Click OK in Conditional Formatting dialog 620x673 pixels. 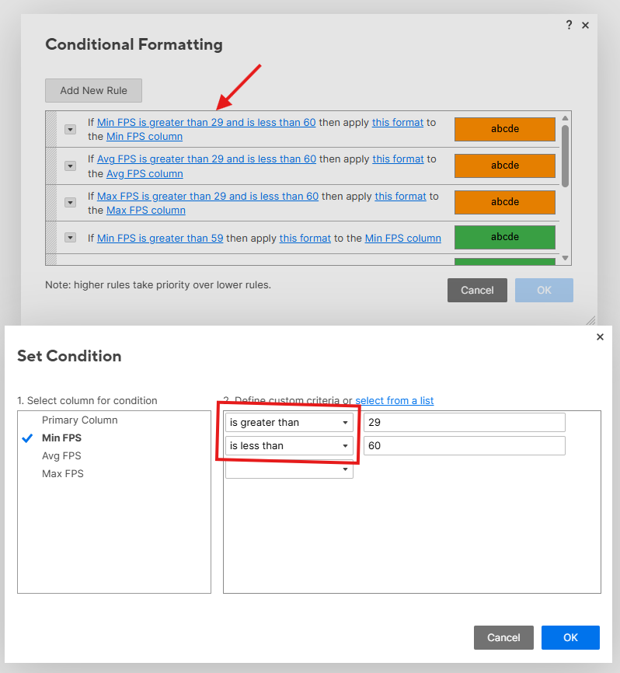click(x=544, y=290)
